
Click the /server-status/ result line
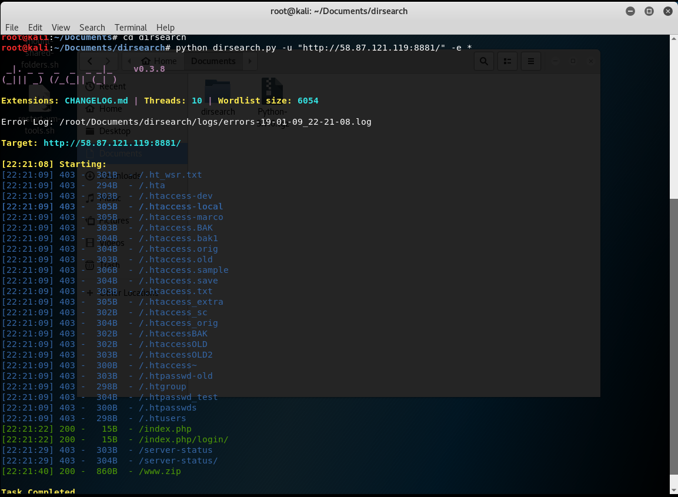pos(110,461)
